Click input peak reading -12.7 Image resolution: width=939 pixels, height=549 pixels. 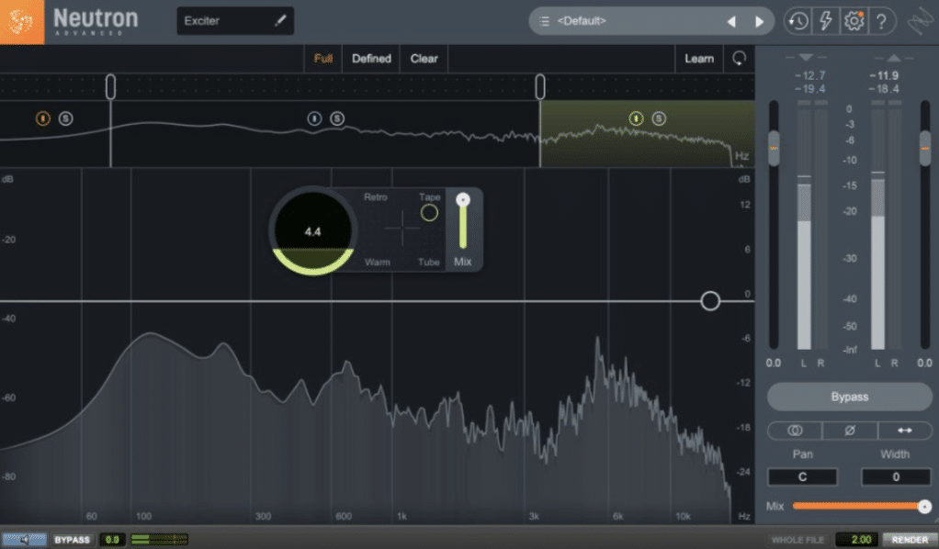click(809, 75)
